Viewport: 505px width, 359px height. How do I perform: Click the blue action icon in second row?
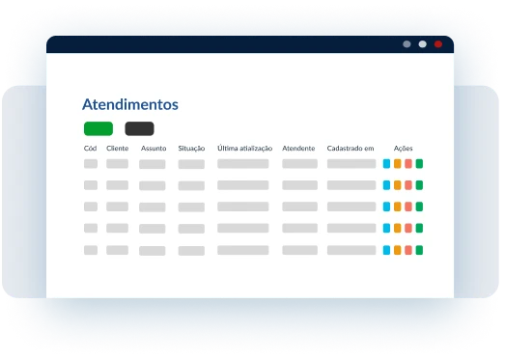tap(386, 185)
